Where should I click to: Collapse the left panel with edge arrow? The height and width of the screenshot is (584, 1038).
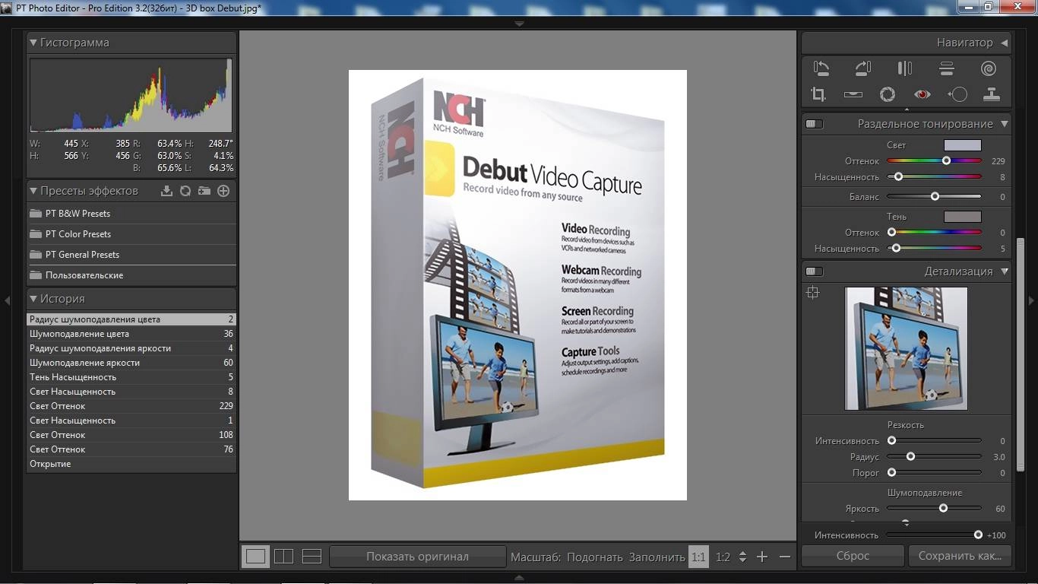(7, 300)
